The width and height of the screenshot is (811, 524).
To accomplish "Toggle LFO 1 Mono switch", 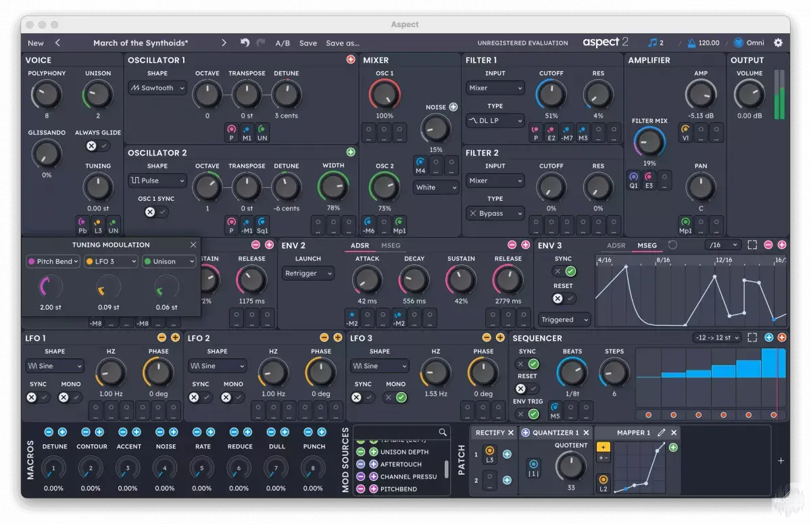I will click(x=70, y=397).
